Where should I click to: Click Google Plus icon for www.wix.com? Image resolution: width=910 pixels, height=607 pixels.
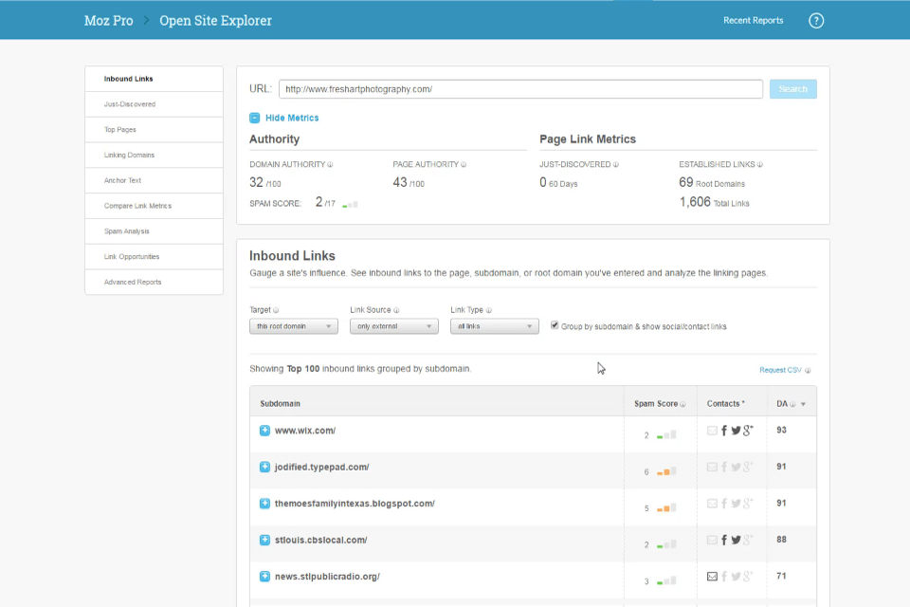748,431
